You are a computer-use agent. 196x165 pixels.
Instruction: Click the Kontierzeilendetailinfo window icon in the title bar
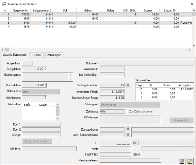tap(4, 4)
